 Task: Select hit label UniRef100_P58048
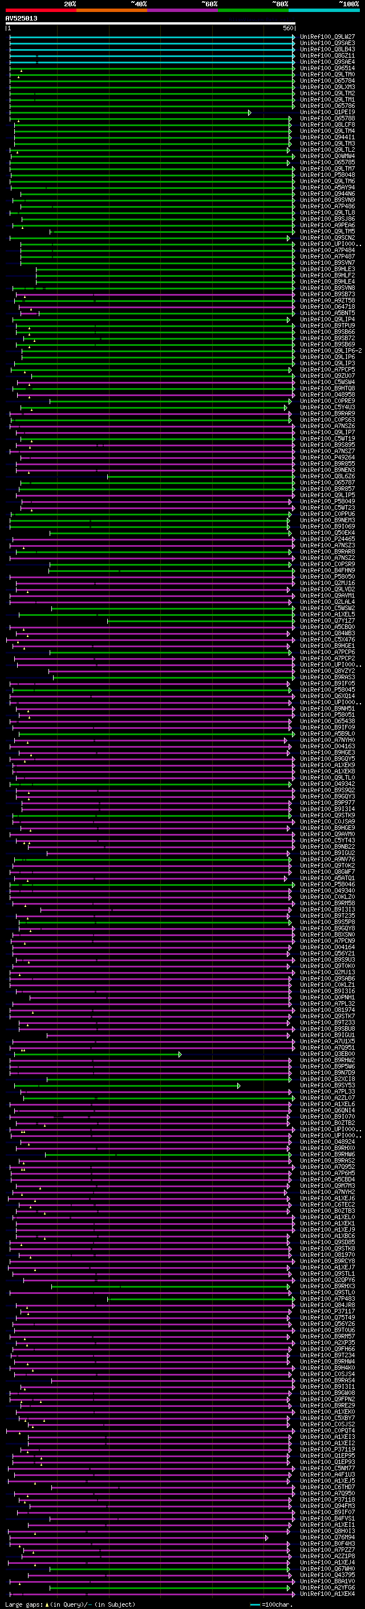[x=327, y=176]
